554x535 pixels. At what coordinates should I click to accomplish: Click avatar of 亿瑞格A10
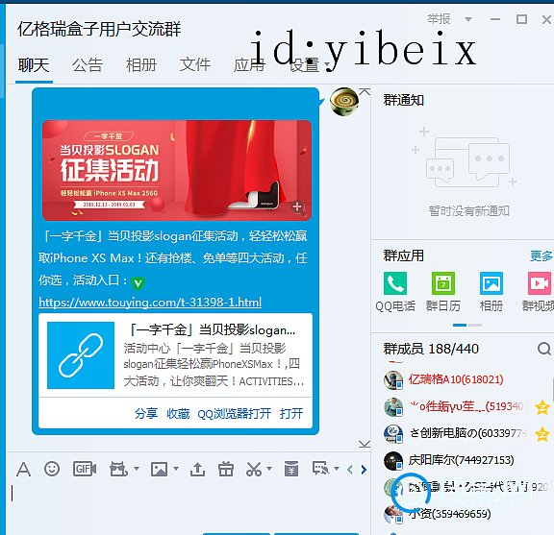coord(393,380)
